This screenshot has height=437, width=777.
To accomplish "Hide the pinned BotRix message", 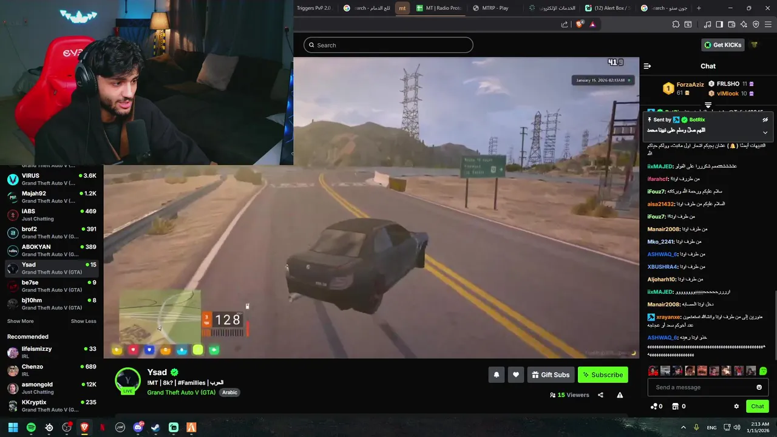I will coord(765,120).
